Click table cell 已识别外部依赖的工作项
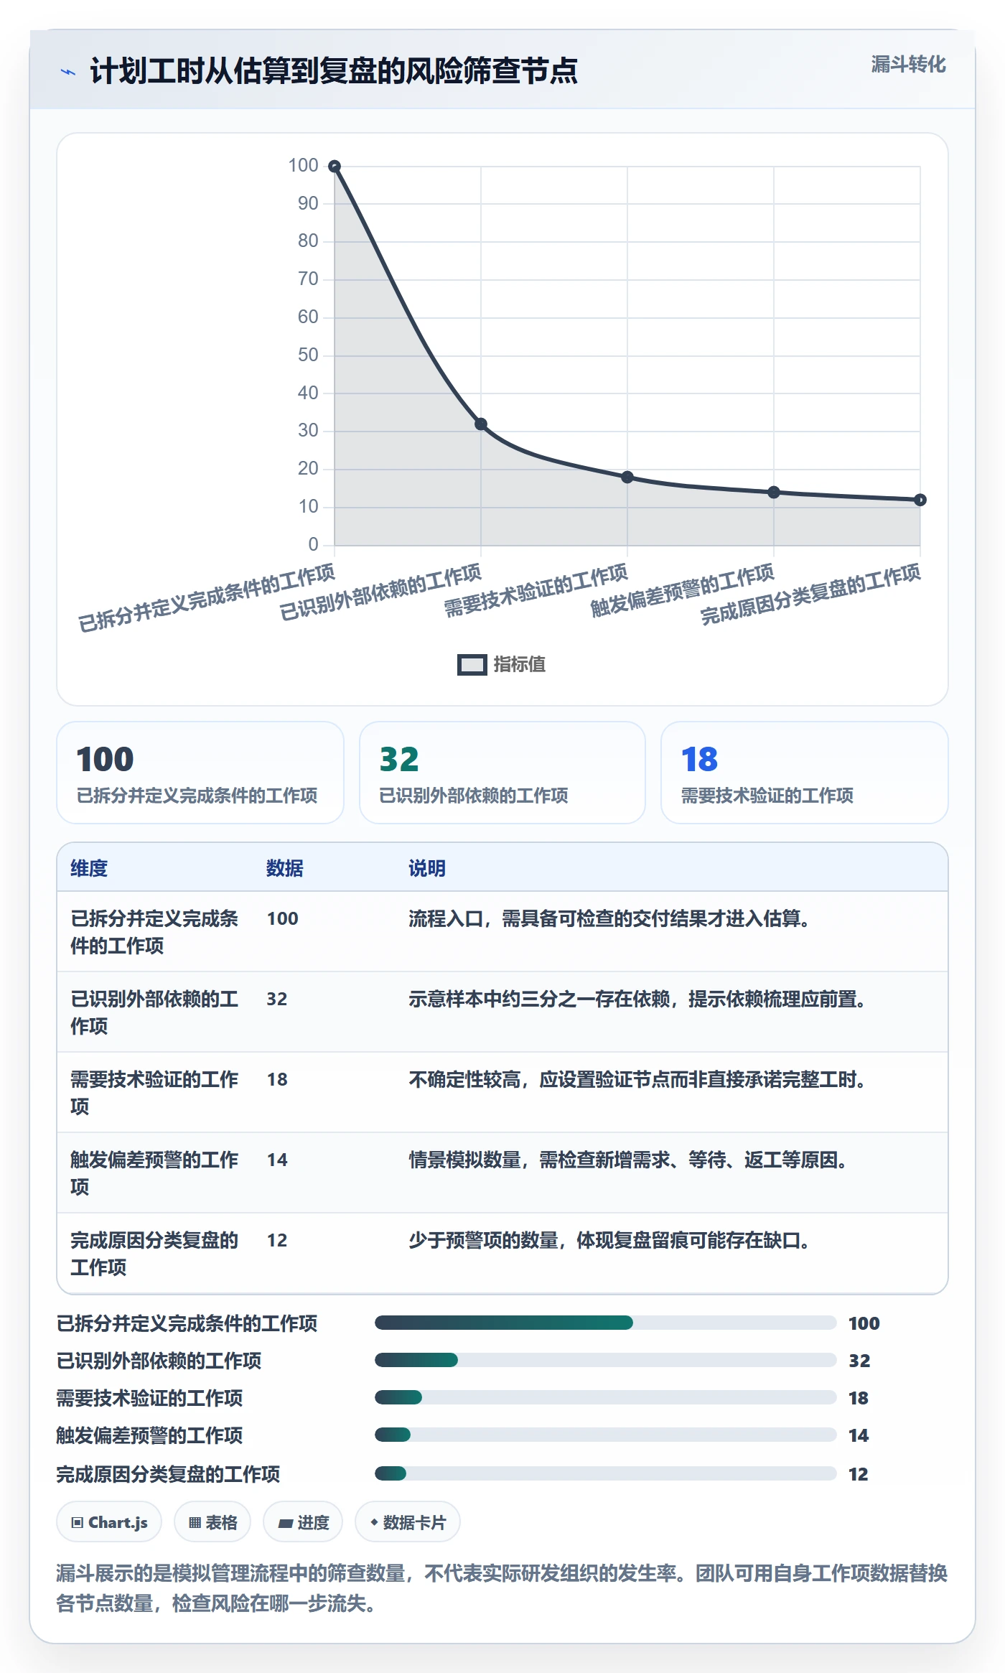Viewport: 1005px width, 1673px height. pyautogui.click(x=154, y=1012)
